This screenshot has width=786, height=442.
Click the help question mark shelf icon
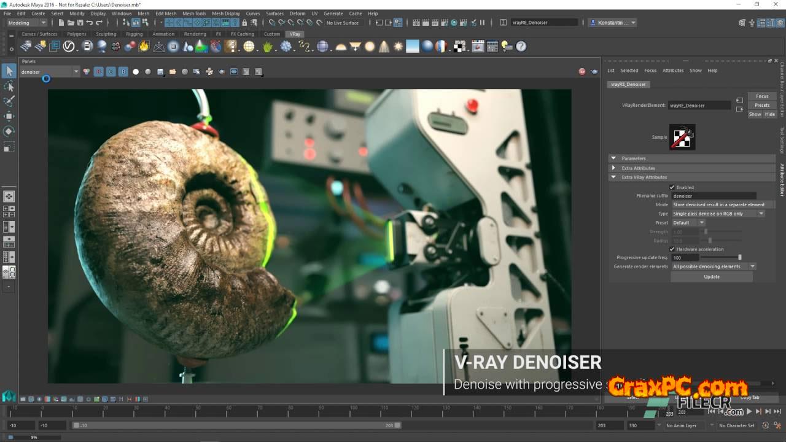[x=521, y=47]
